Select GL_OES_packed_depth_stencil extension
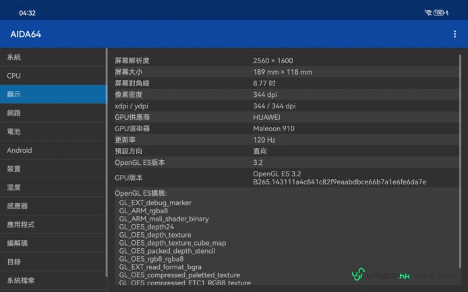 167,251
